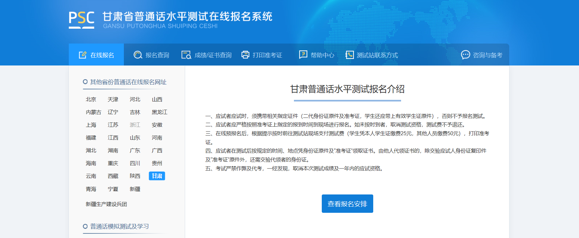Click the 甘肃省普通话水平测试在线报名系统 site title
This screenshot has height=238, width=579.
(187, 16)
